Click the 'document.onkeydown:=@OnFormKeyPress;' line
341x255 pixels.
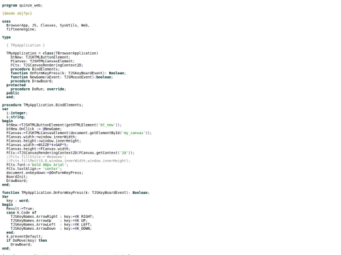coord(45,173)
